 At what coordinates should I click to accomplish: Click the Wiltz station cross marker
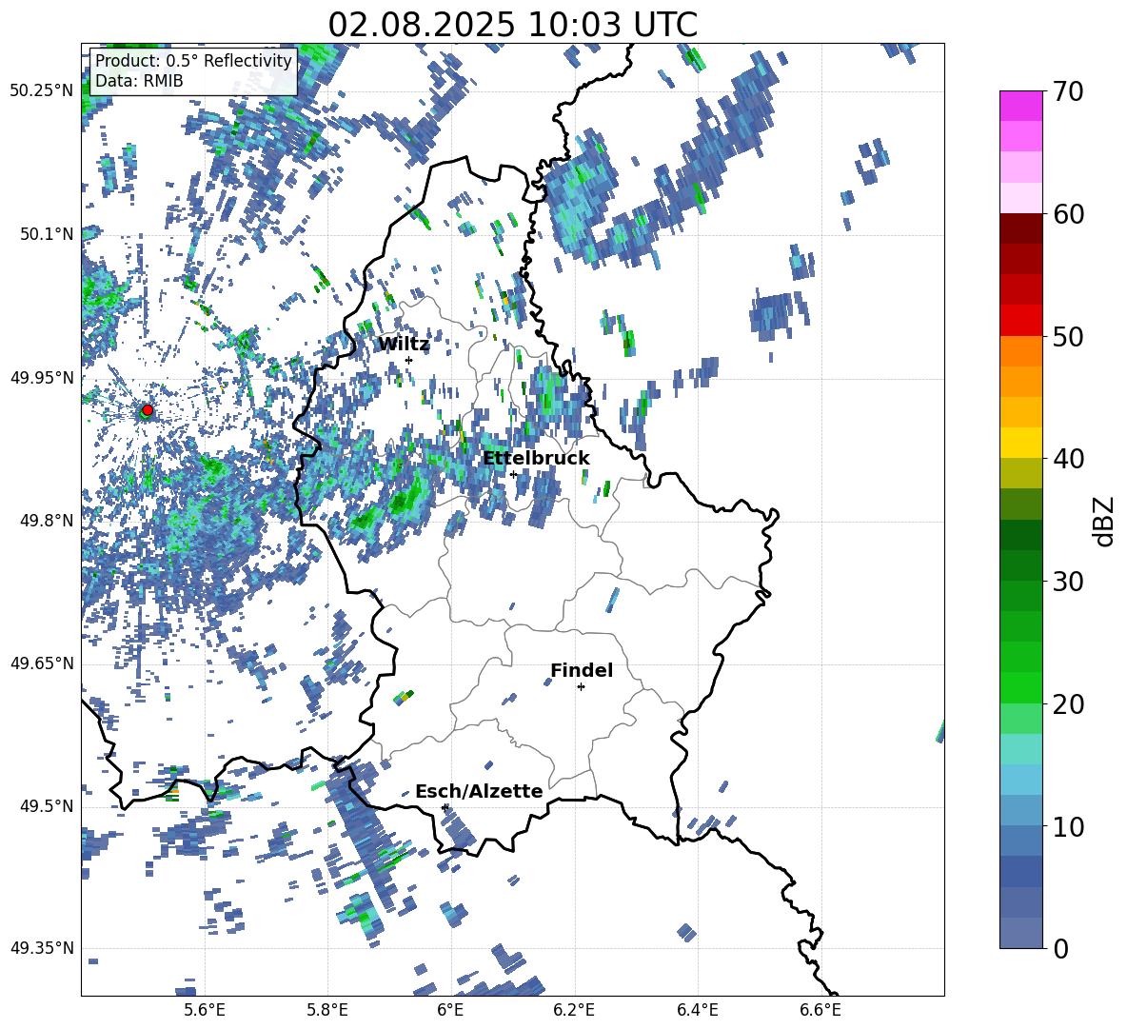click(x=409, y=360)
